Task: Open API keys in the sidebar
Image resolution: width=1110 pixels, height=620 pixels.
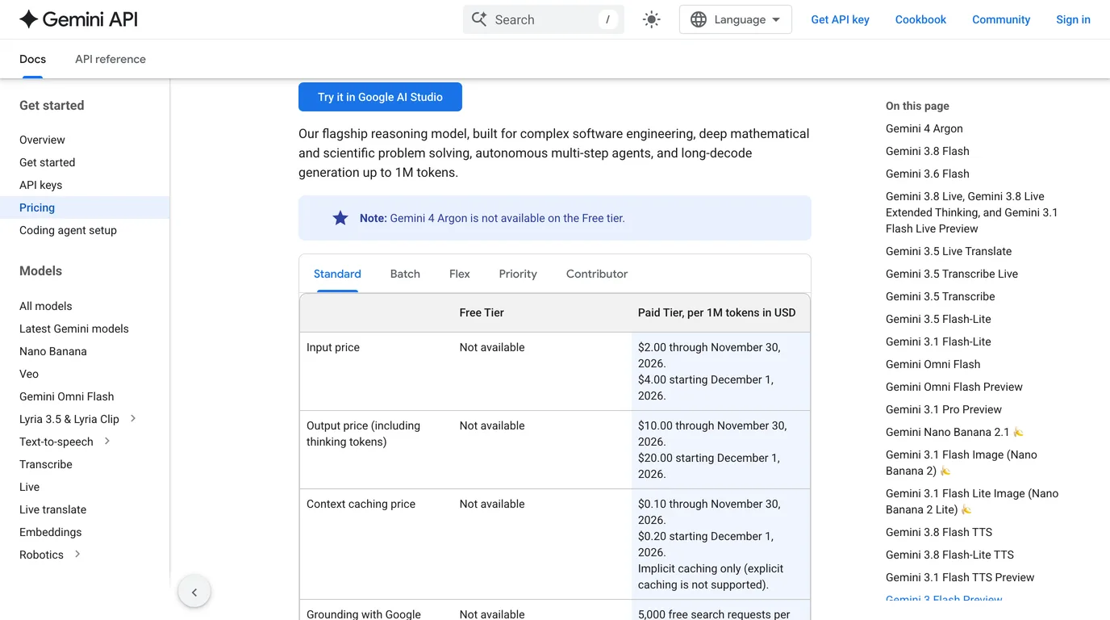Action: (40, 185)
